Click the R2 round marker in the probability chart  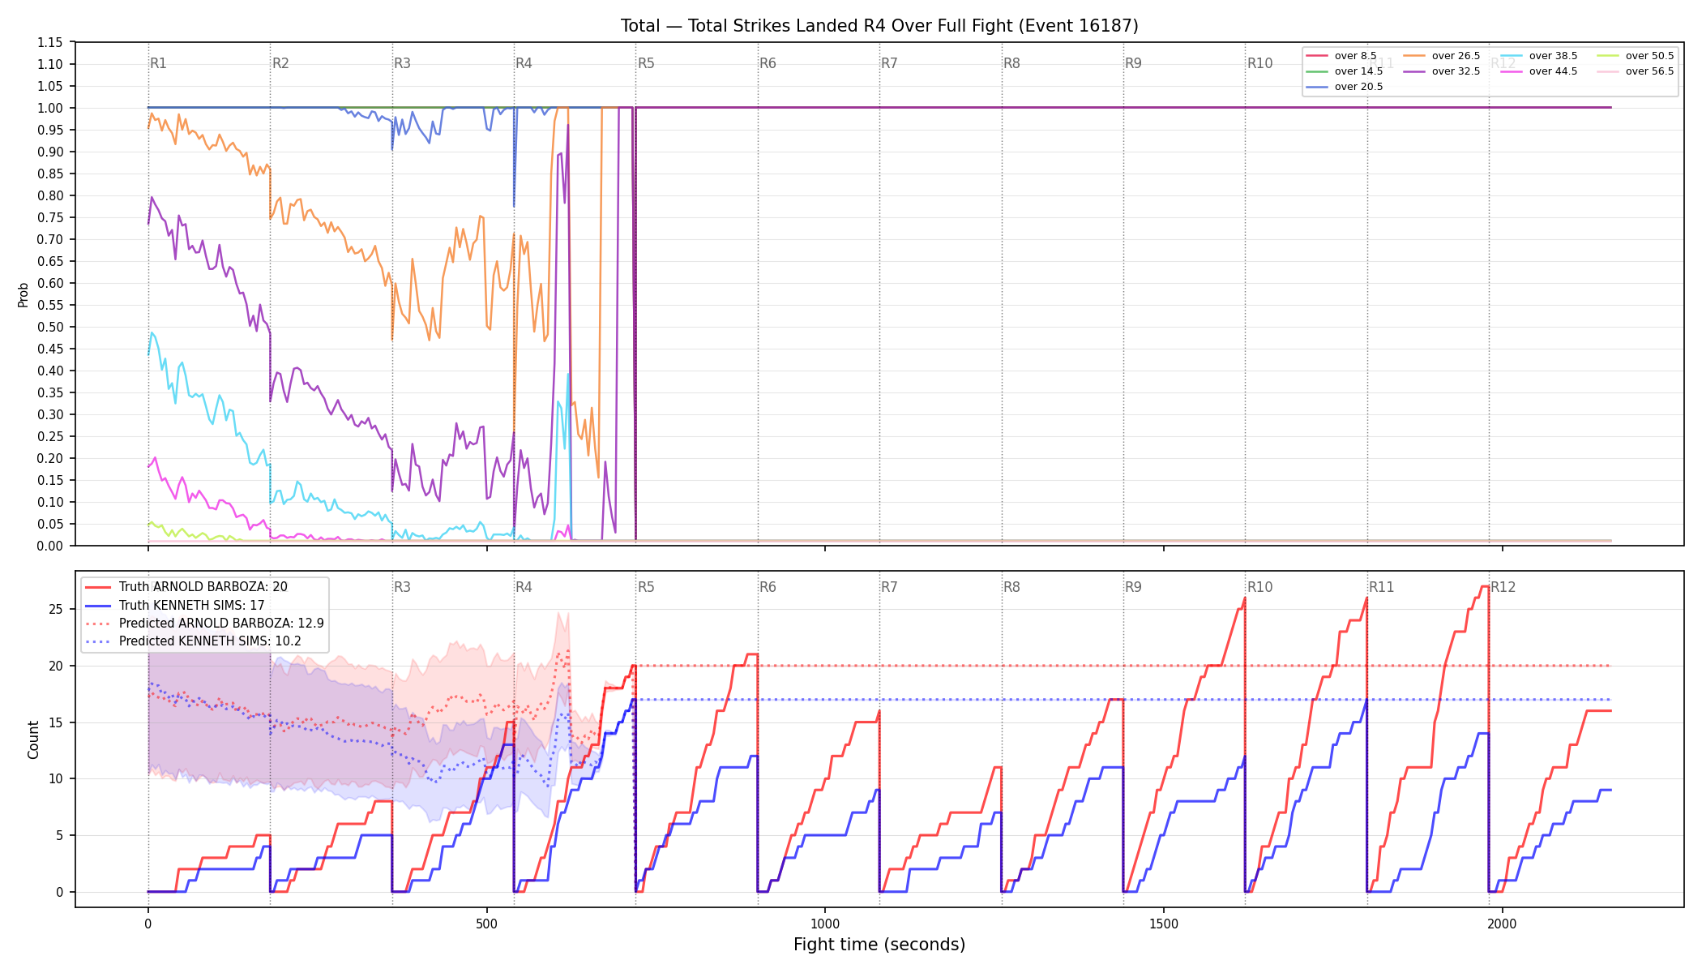click(x=280, y=63)
